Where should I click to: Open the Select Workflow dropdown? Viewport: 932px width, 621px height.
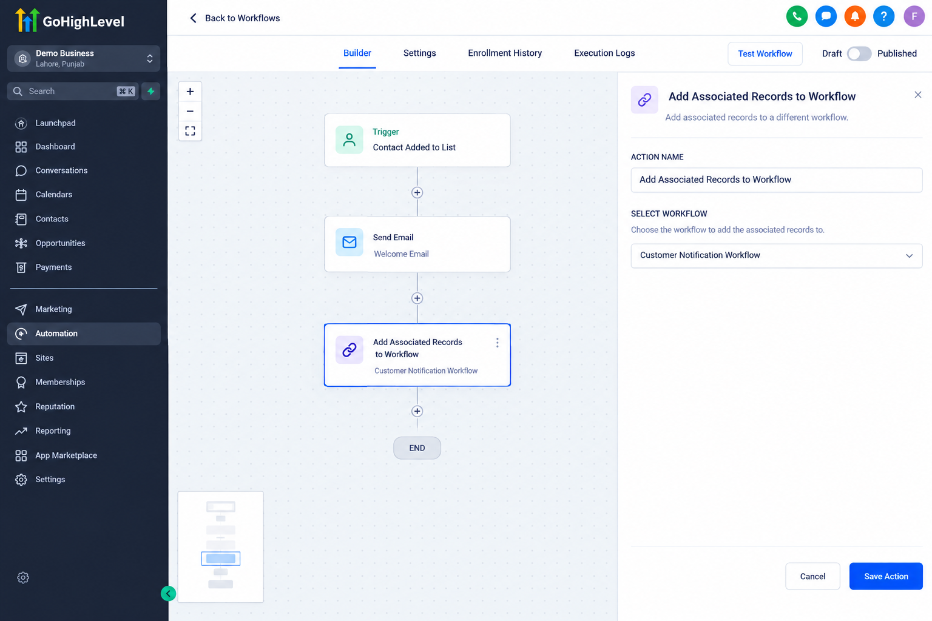(777, 255)
